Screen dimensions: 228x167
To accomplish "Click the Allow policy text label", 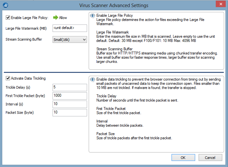I will pos(63,18).
